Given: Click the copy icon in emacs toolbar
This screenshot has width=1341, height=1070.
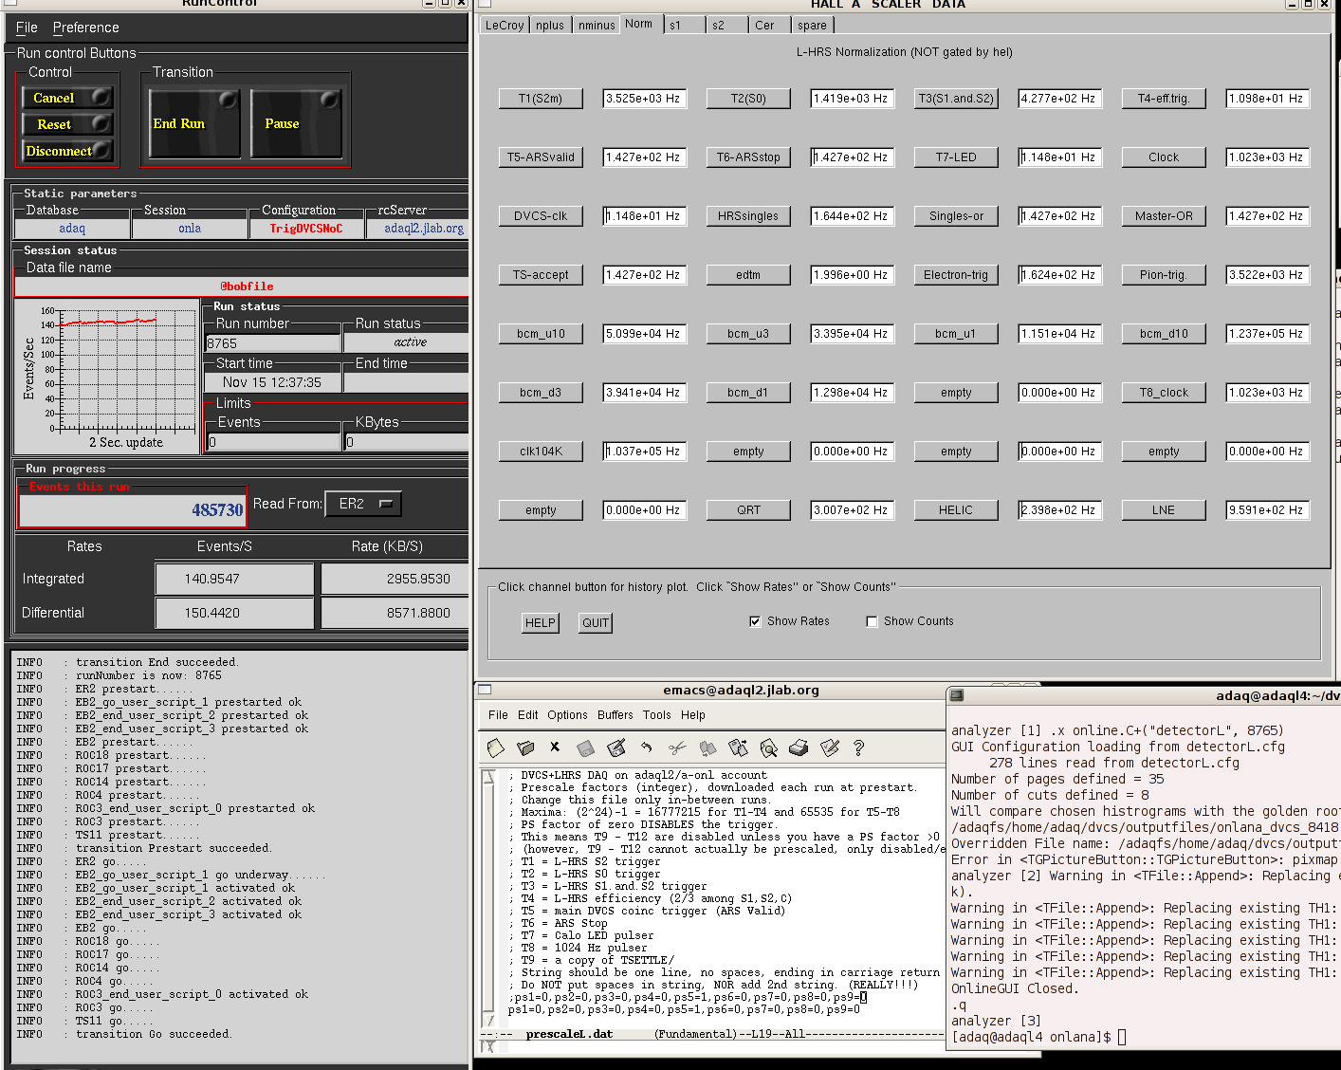Looking at the screenshot, I should click(707, 748).
